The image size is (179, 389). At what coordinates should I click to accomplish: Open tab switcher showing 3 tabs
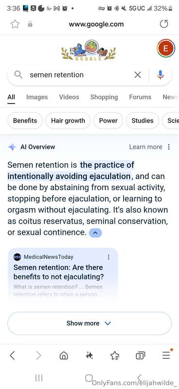tap(140, 356)
